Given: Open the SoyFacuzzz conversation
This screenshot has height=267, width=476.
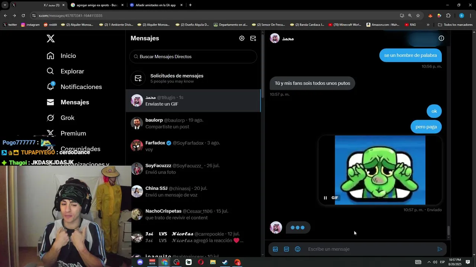Looking at the screenshot, I should pyautogui.click(x=193, y=169).
